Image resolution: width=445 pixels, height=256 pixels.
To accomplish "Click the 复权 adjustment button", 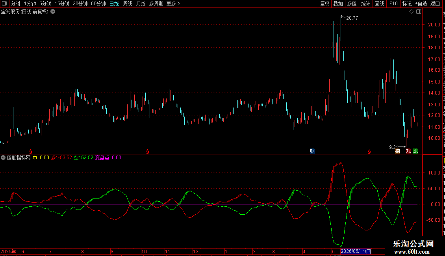I will click(x=324, y=4).
